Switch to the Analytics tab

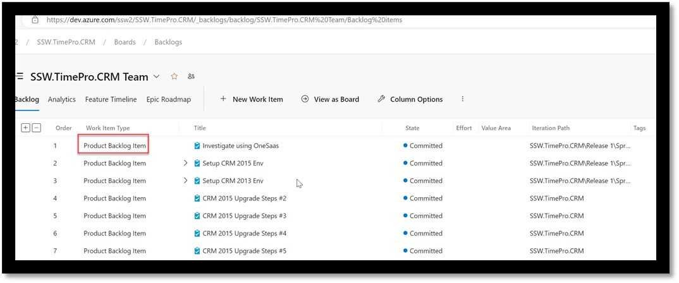[x=61, y=99]
